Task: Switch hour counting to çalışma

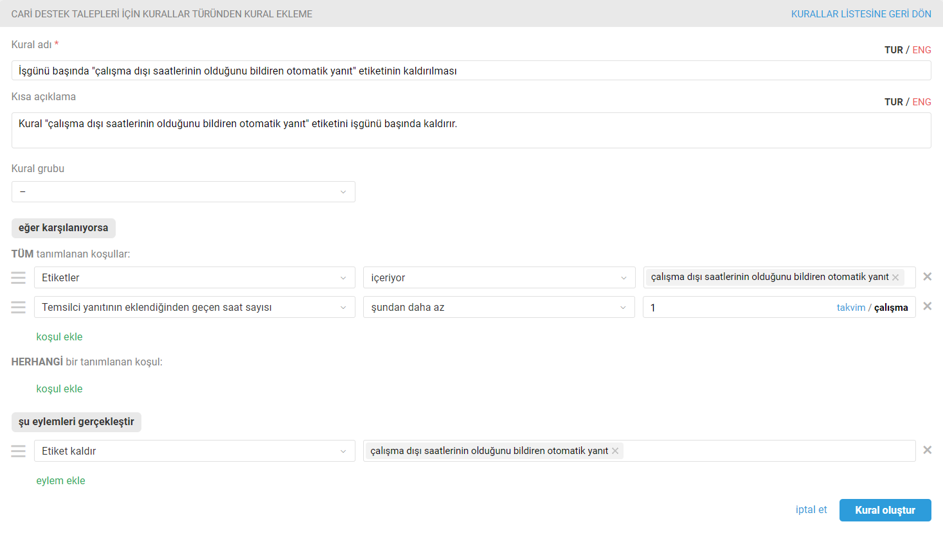Action: [891, 308]
